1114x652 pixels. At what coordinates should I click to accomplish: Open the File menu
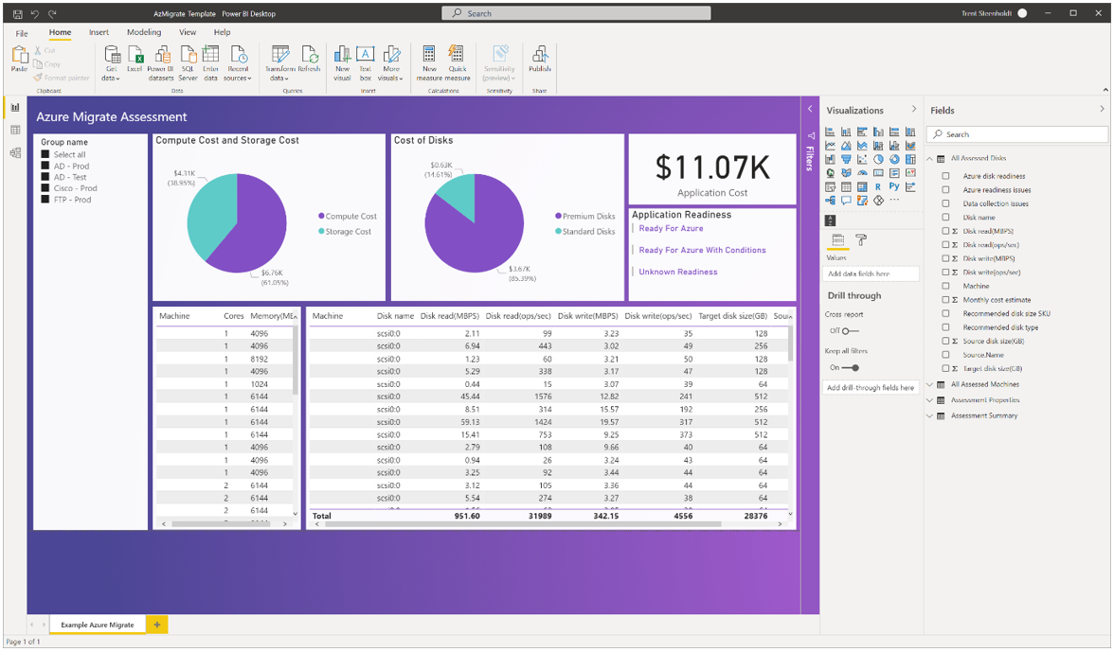[x=22, y=32]
